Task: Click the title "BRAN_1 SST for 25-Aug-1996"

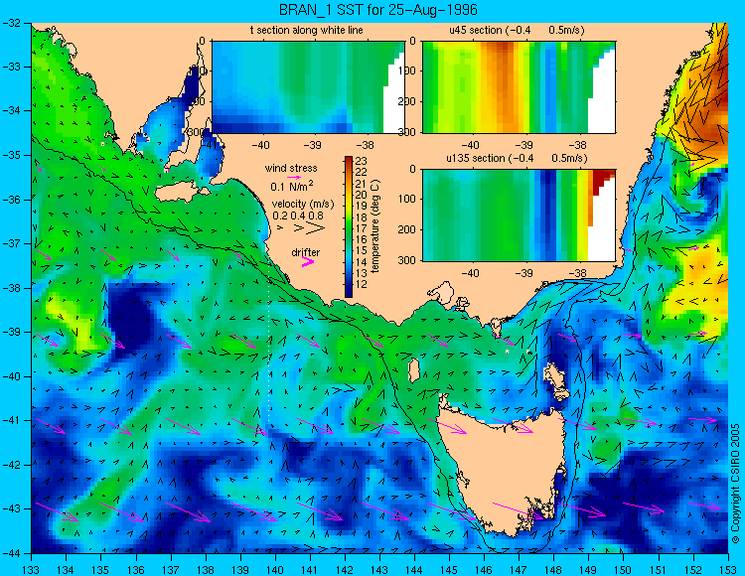Action: pyautogui.click(x=377, y=10)
